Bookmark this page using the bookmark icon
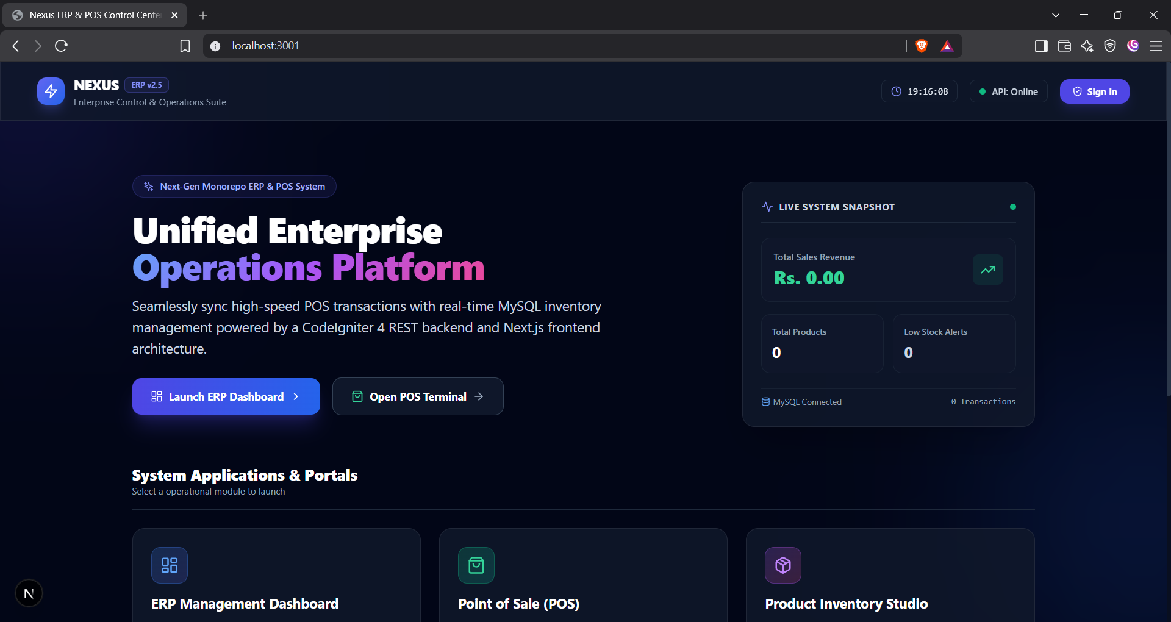Screen dimensions: 1171x622 click(x=185, y=46)
